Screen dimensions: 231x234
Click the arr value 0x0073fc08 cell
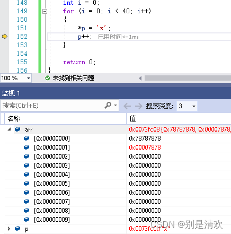click(180, 129)
